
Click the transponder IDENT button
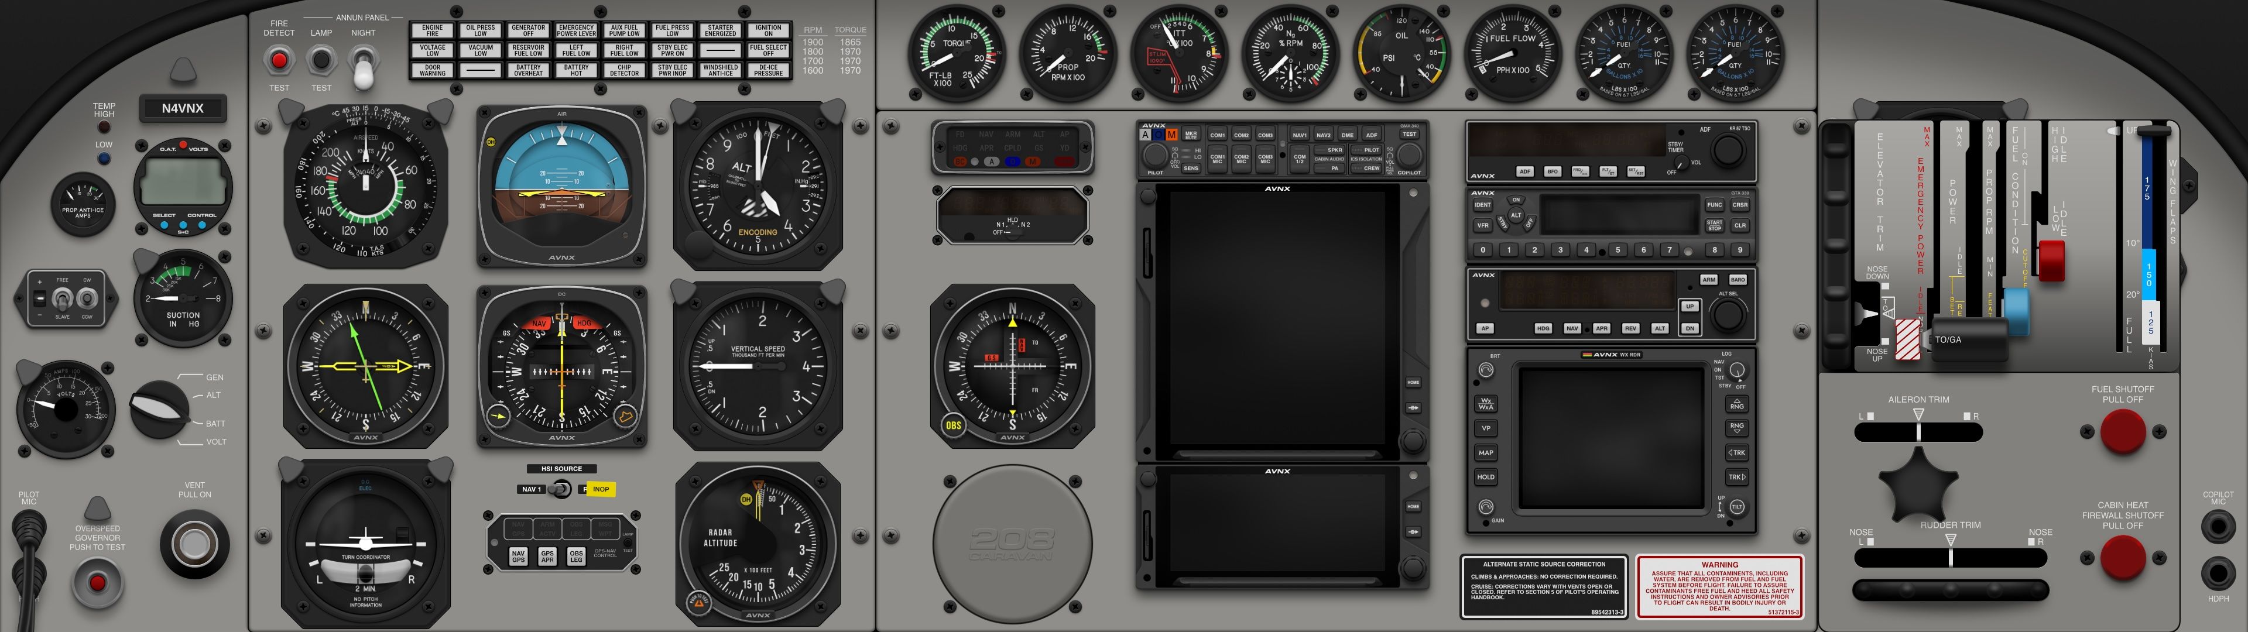[x=1483, y=205]
